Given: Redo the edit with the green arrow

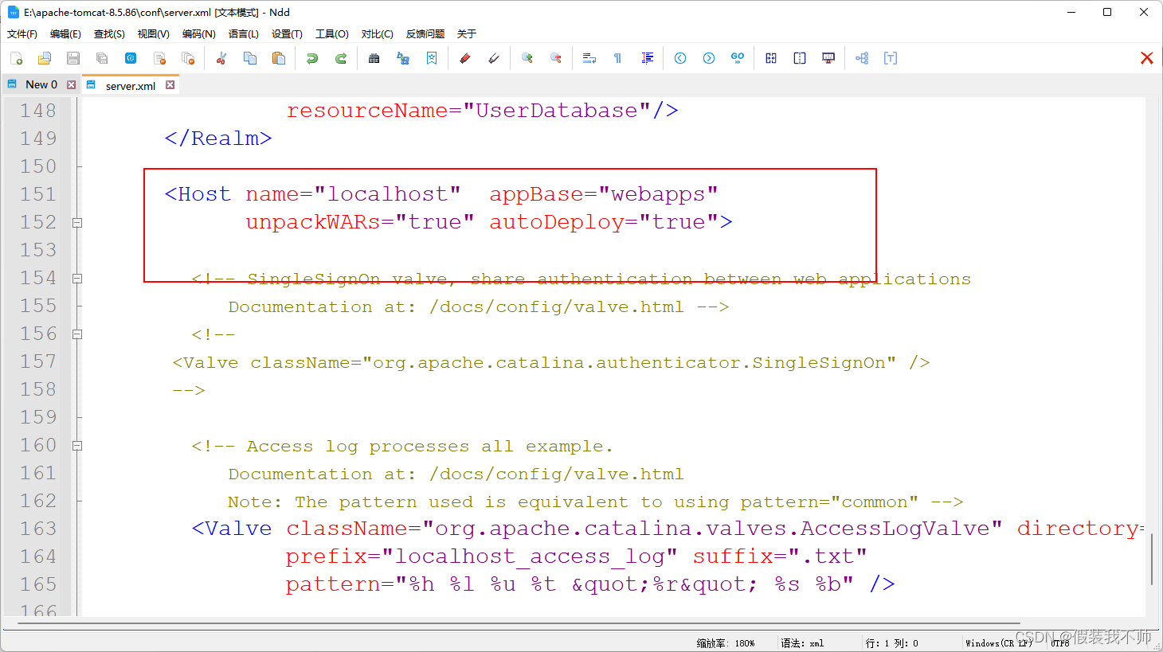Looking at the screenshot, I should (x=341, y=58).
